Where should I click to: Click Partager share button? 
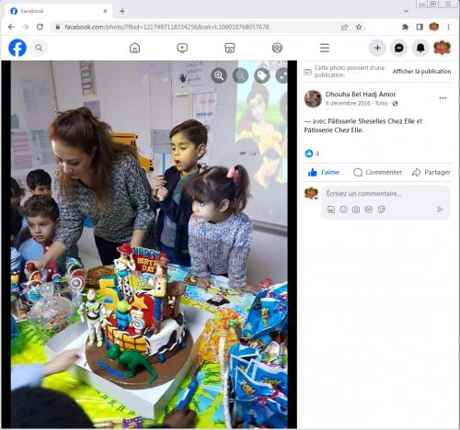[x=431, y=172]
